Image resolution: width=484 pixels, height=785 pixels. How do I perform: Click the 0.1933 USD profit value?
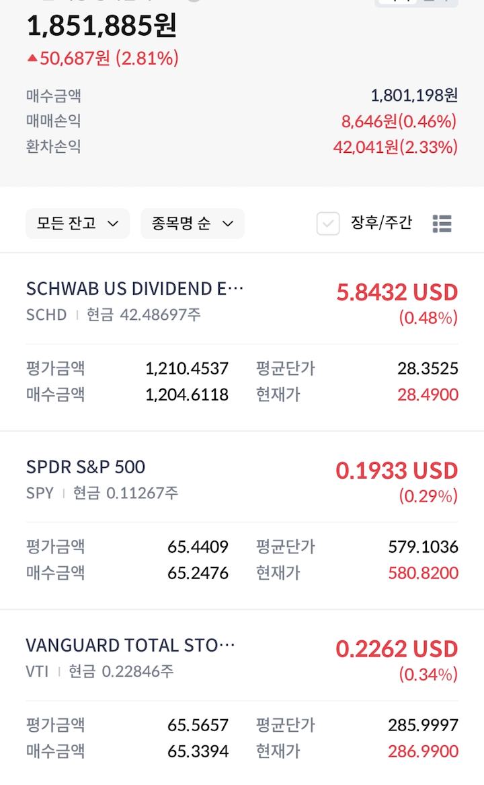point(397,471)
